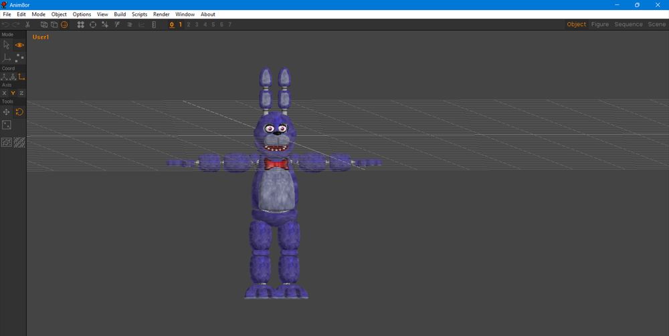Toggle the Z axis button
This screenshot has height=336, width=669.
[x=21, y=94]
